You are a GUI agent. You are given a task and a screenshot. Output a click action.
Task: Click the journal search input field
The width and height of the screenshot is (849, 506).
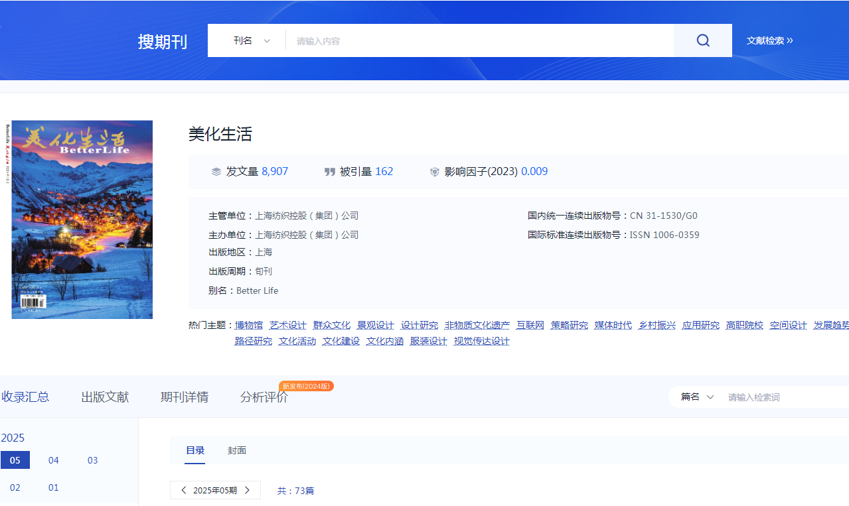coord(479,40)
